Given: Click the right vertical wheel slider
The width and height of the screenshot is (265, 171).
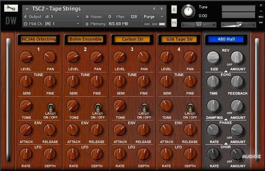Looking at the screenshot, I should pyautogui.click(x=257, y=100).
